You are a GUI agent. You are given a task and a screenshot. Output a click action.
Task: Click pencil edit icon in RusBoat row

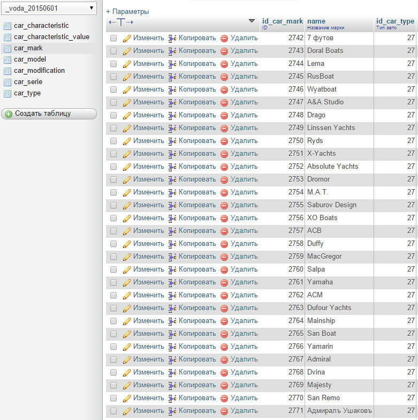[127, 77]
